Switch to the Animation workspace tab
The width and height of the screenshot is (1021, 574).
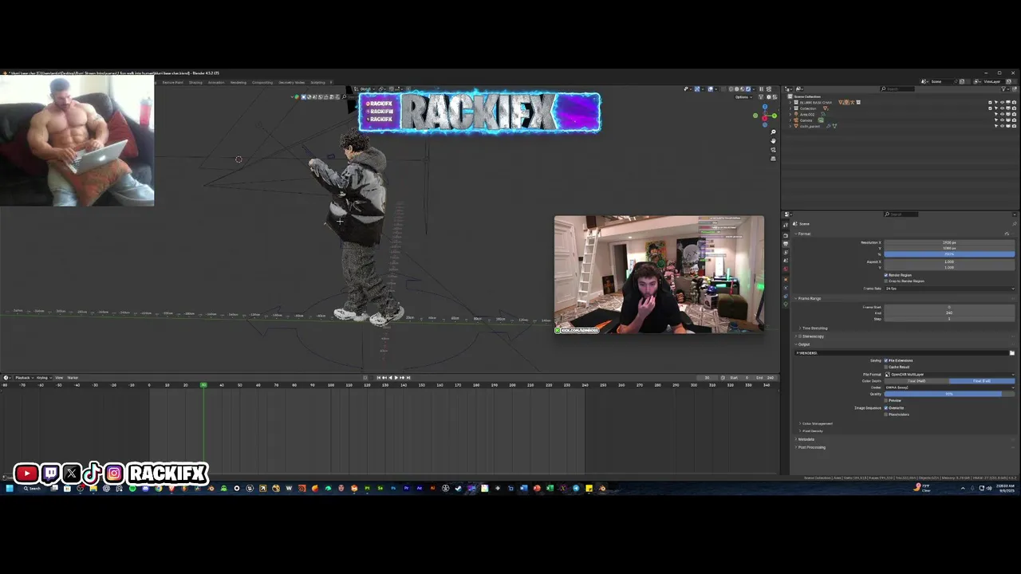point(216,82)
